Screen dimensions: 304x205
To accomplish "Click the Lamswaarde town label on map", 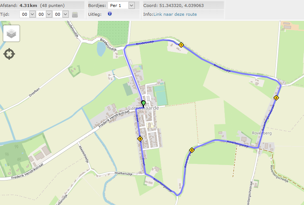I will pos(144,108).
